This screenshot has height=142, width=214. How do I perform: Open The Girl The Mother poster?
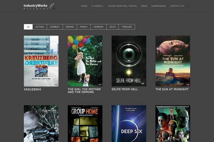pos(85,61)
